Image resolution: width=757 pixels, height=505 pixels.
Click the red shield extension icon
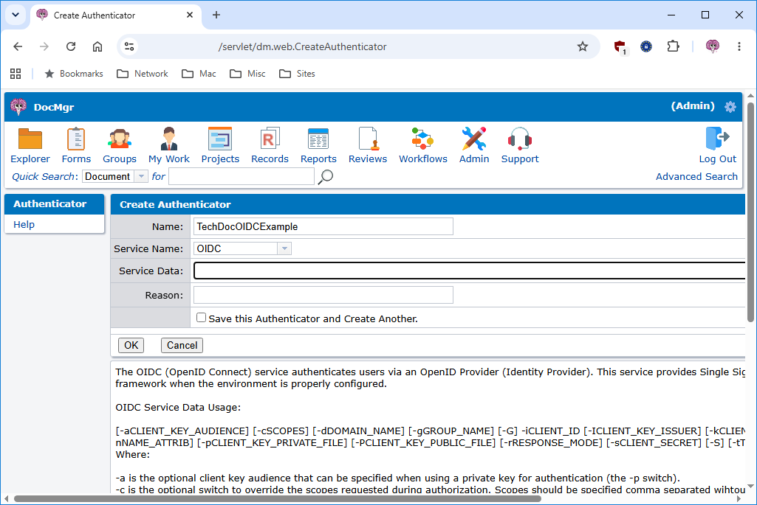(x=620, y=47)
